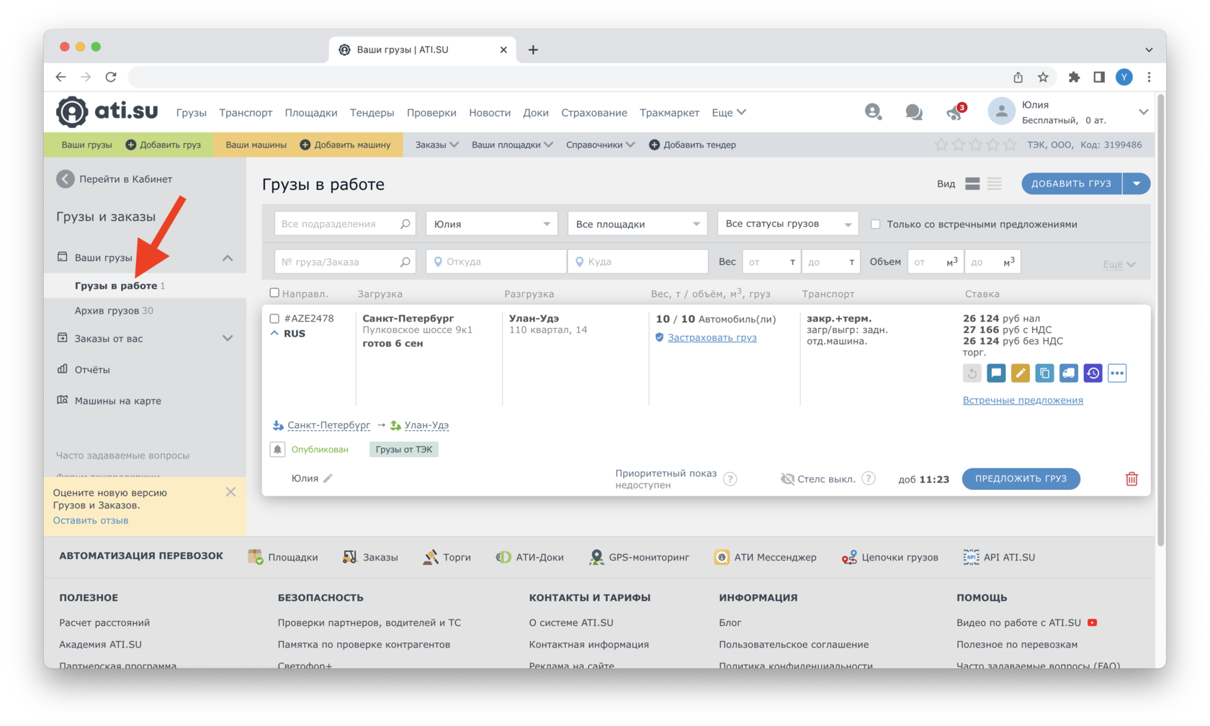Switch to the expanded card view icon
Screen dimensions: 1210x726
(972, 184)
